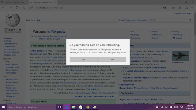Open the Share/feedback icon in toolbar
196x110 pixels.
click(x=186, y=8)
